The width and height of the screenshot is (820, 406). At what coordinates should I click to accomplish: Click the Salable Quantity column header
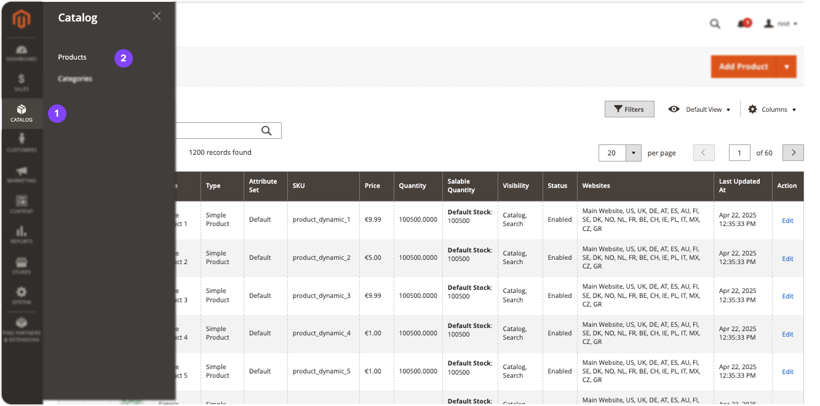click(x=470, y=186)
